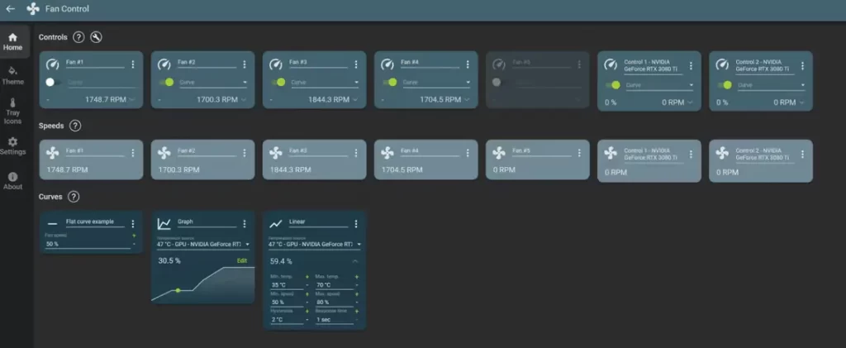Open the Speeds help question mark
The image size is (846, 348).
pos(75,126)
